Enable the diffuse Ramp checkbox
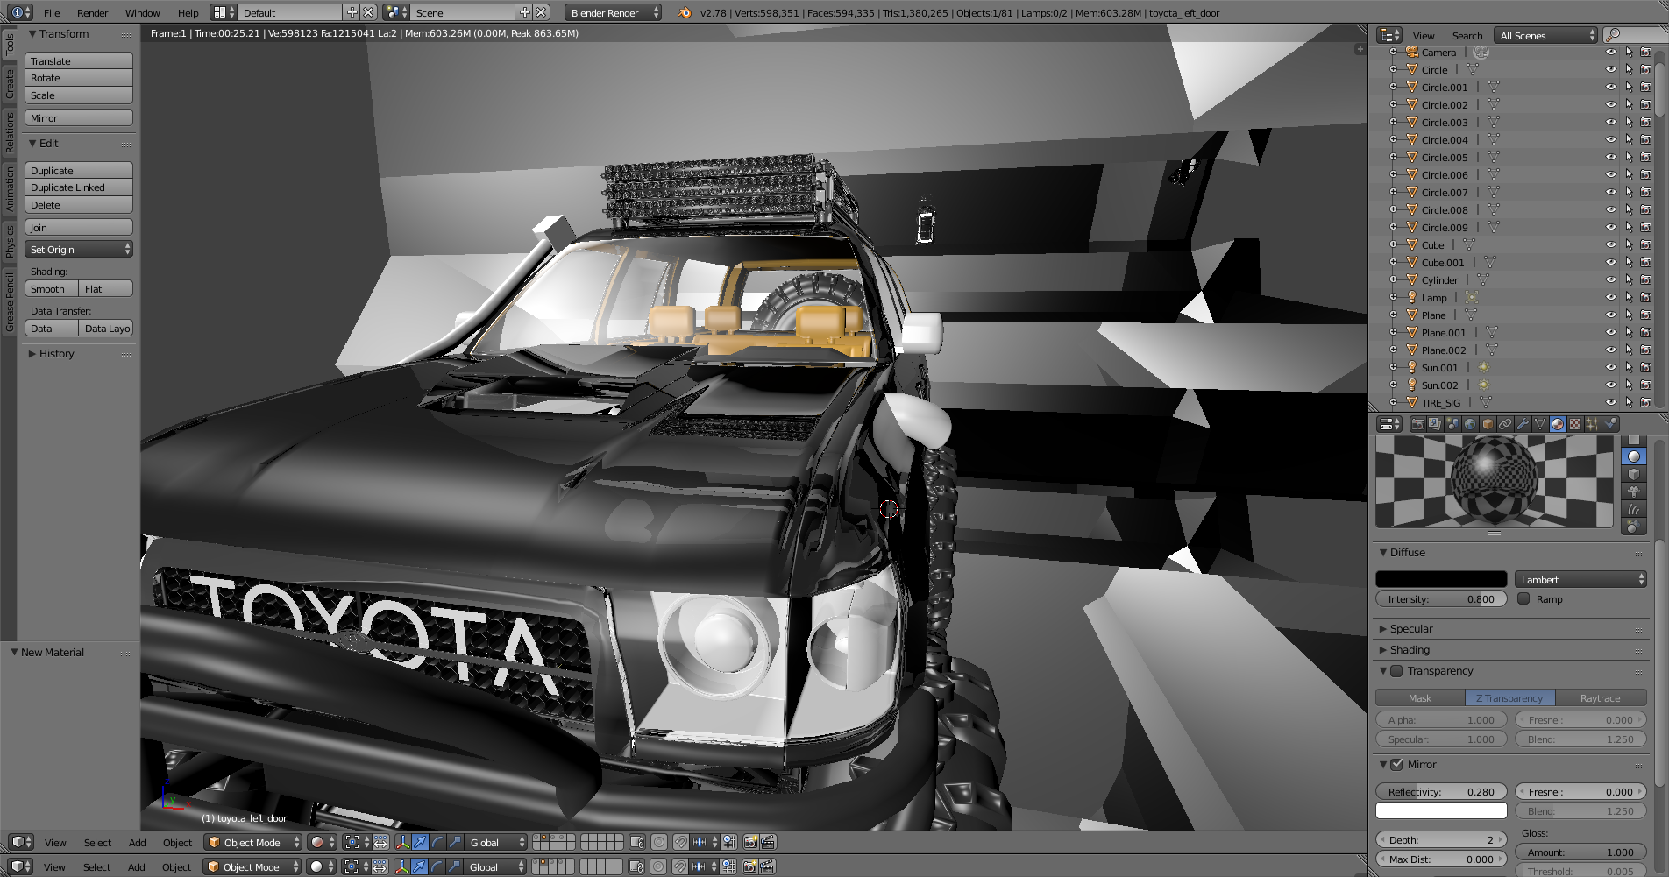 point(1523,599)
